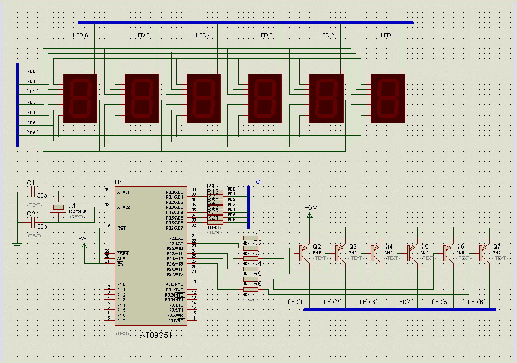The width and height of the screenshot is (517, 363).
Task: Select the X1 crystal component
Action: point(58,207)
